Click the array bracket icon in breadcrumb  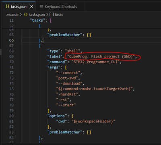[52, 14]
